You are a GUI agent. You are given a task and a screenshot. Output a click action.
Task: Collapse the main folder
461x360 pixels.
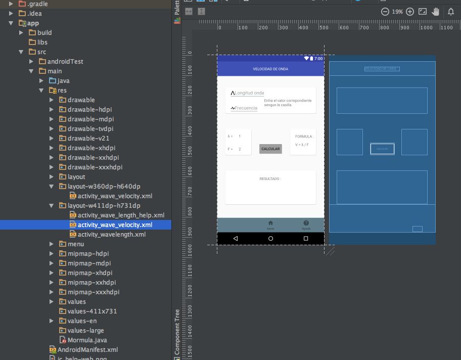(x=31, y=71)
